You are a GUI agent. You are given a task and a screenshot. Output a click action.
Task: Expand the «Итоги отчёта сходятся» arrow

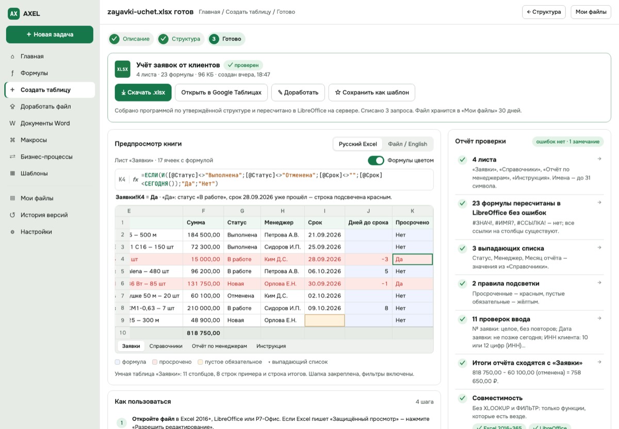click(599, 362)
